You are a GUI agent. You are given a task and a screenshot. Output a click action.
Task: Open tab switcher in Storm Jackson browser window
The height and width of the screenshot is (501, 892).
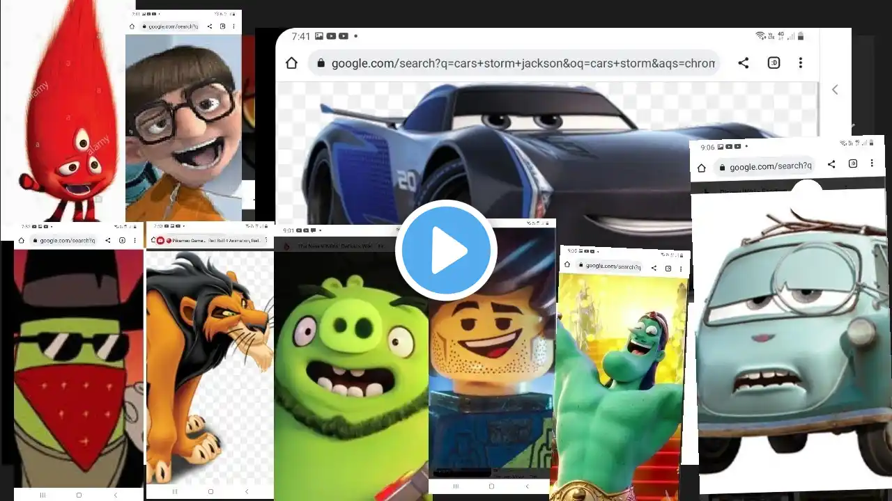pos(774,63)
